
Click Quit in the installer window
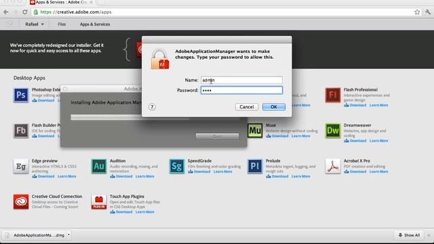pos(217,136)
